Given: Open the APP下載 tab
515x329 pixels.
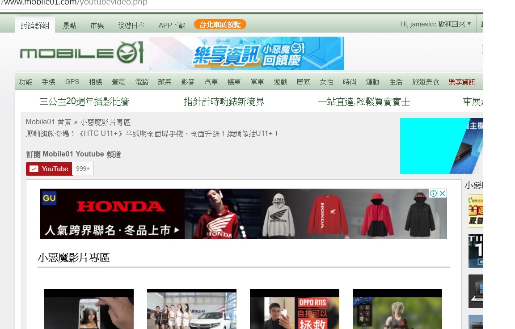Looking at the screenshot, I should 172,25.
